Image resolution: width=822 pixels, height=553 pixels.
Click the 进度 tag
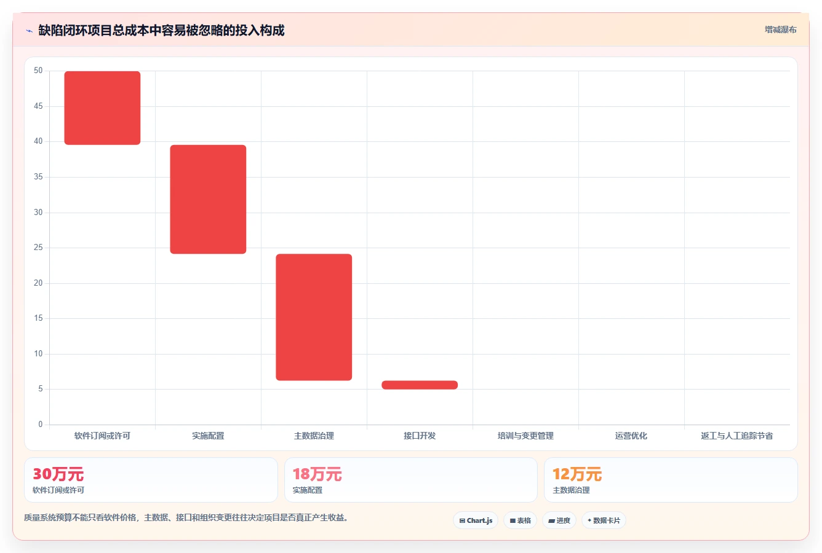[559, 520]
